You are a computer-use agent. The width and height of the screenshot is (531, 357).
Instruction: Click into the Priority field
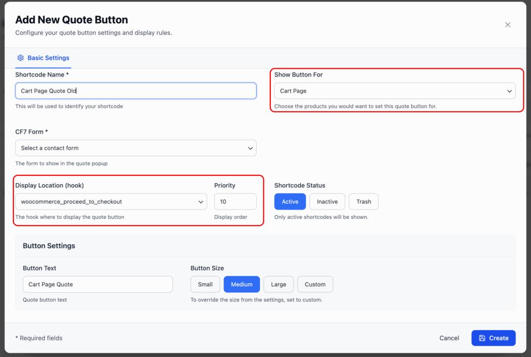(235, 202)
